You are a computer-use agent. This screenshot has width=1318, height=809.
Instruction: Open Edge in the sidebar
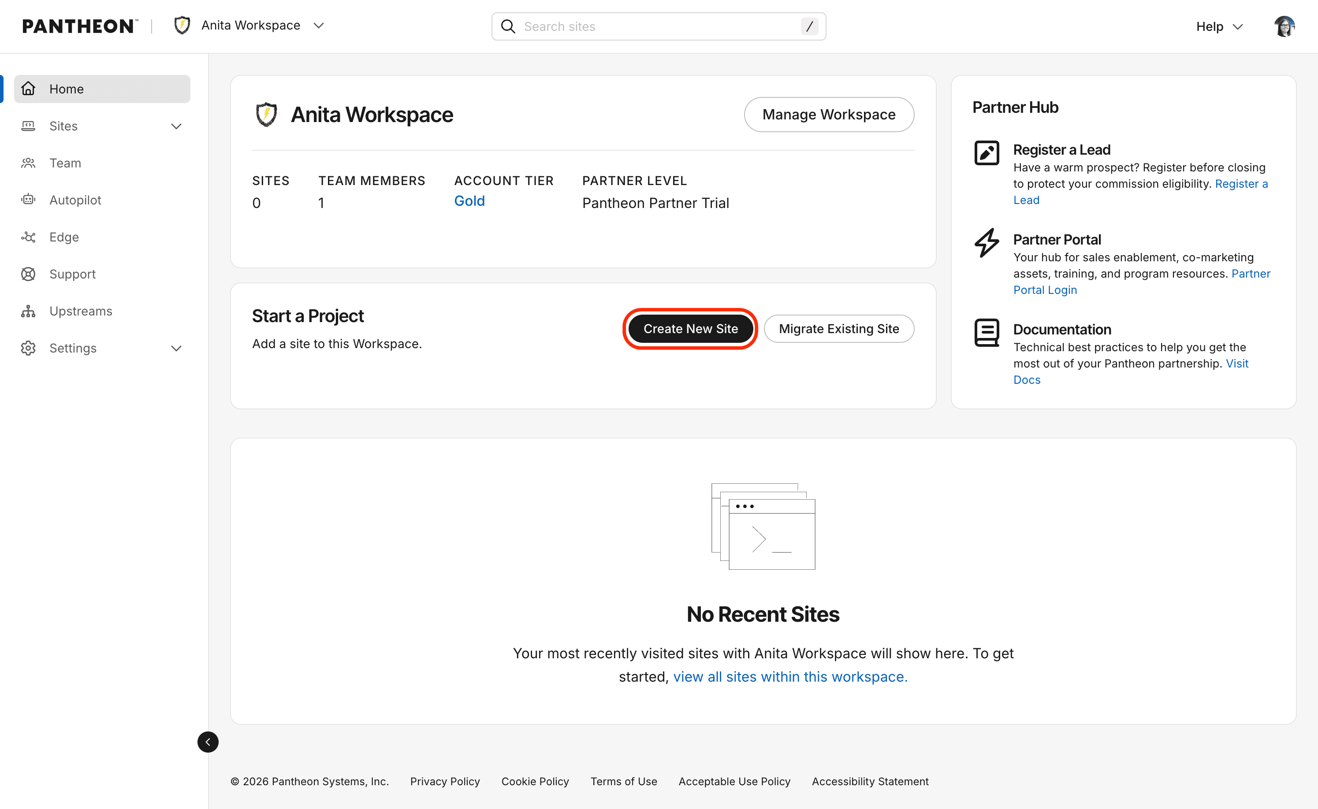pos(102,237)
